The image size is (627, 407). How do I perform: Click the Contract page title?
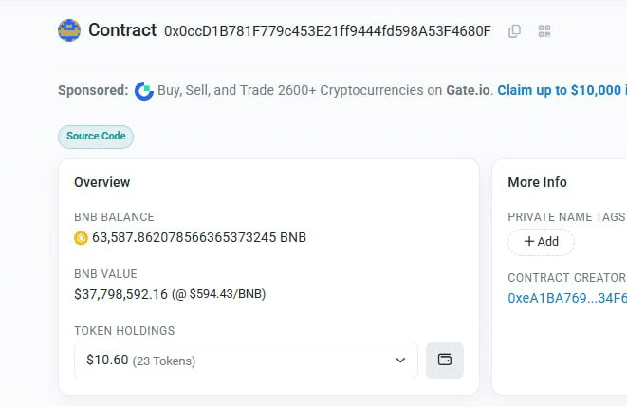tap(122, 30)
